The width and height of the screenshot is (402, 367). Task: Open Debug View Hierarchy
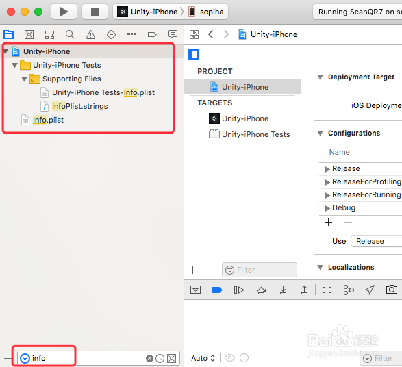(x=327, y=290)
